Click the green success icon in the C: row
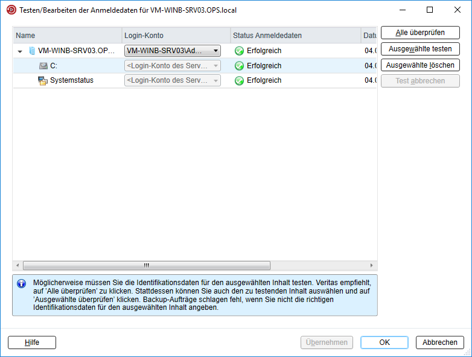The width and height of the screenshot is (472, 357). (x=239, y=66)
